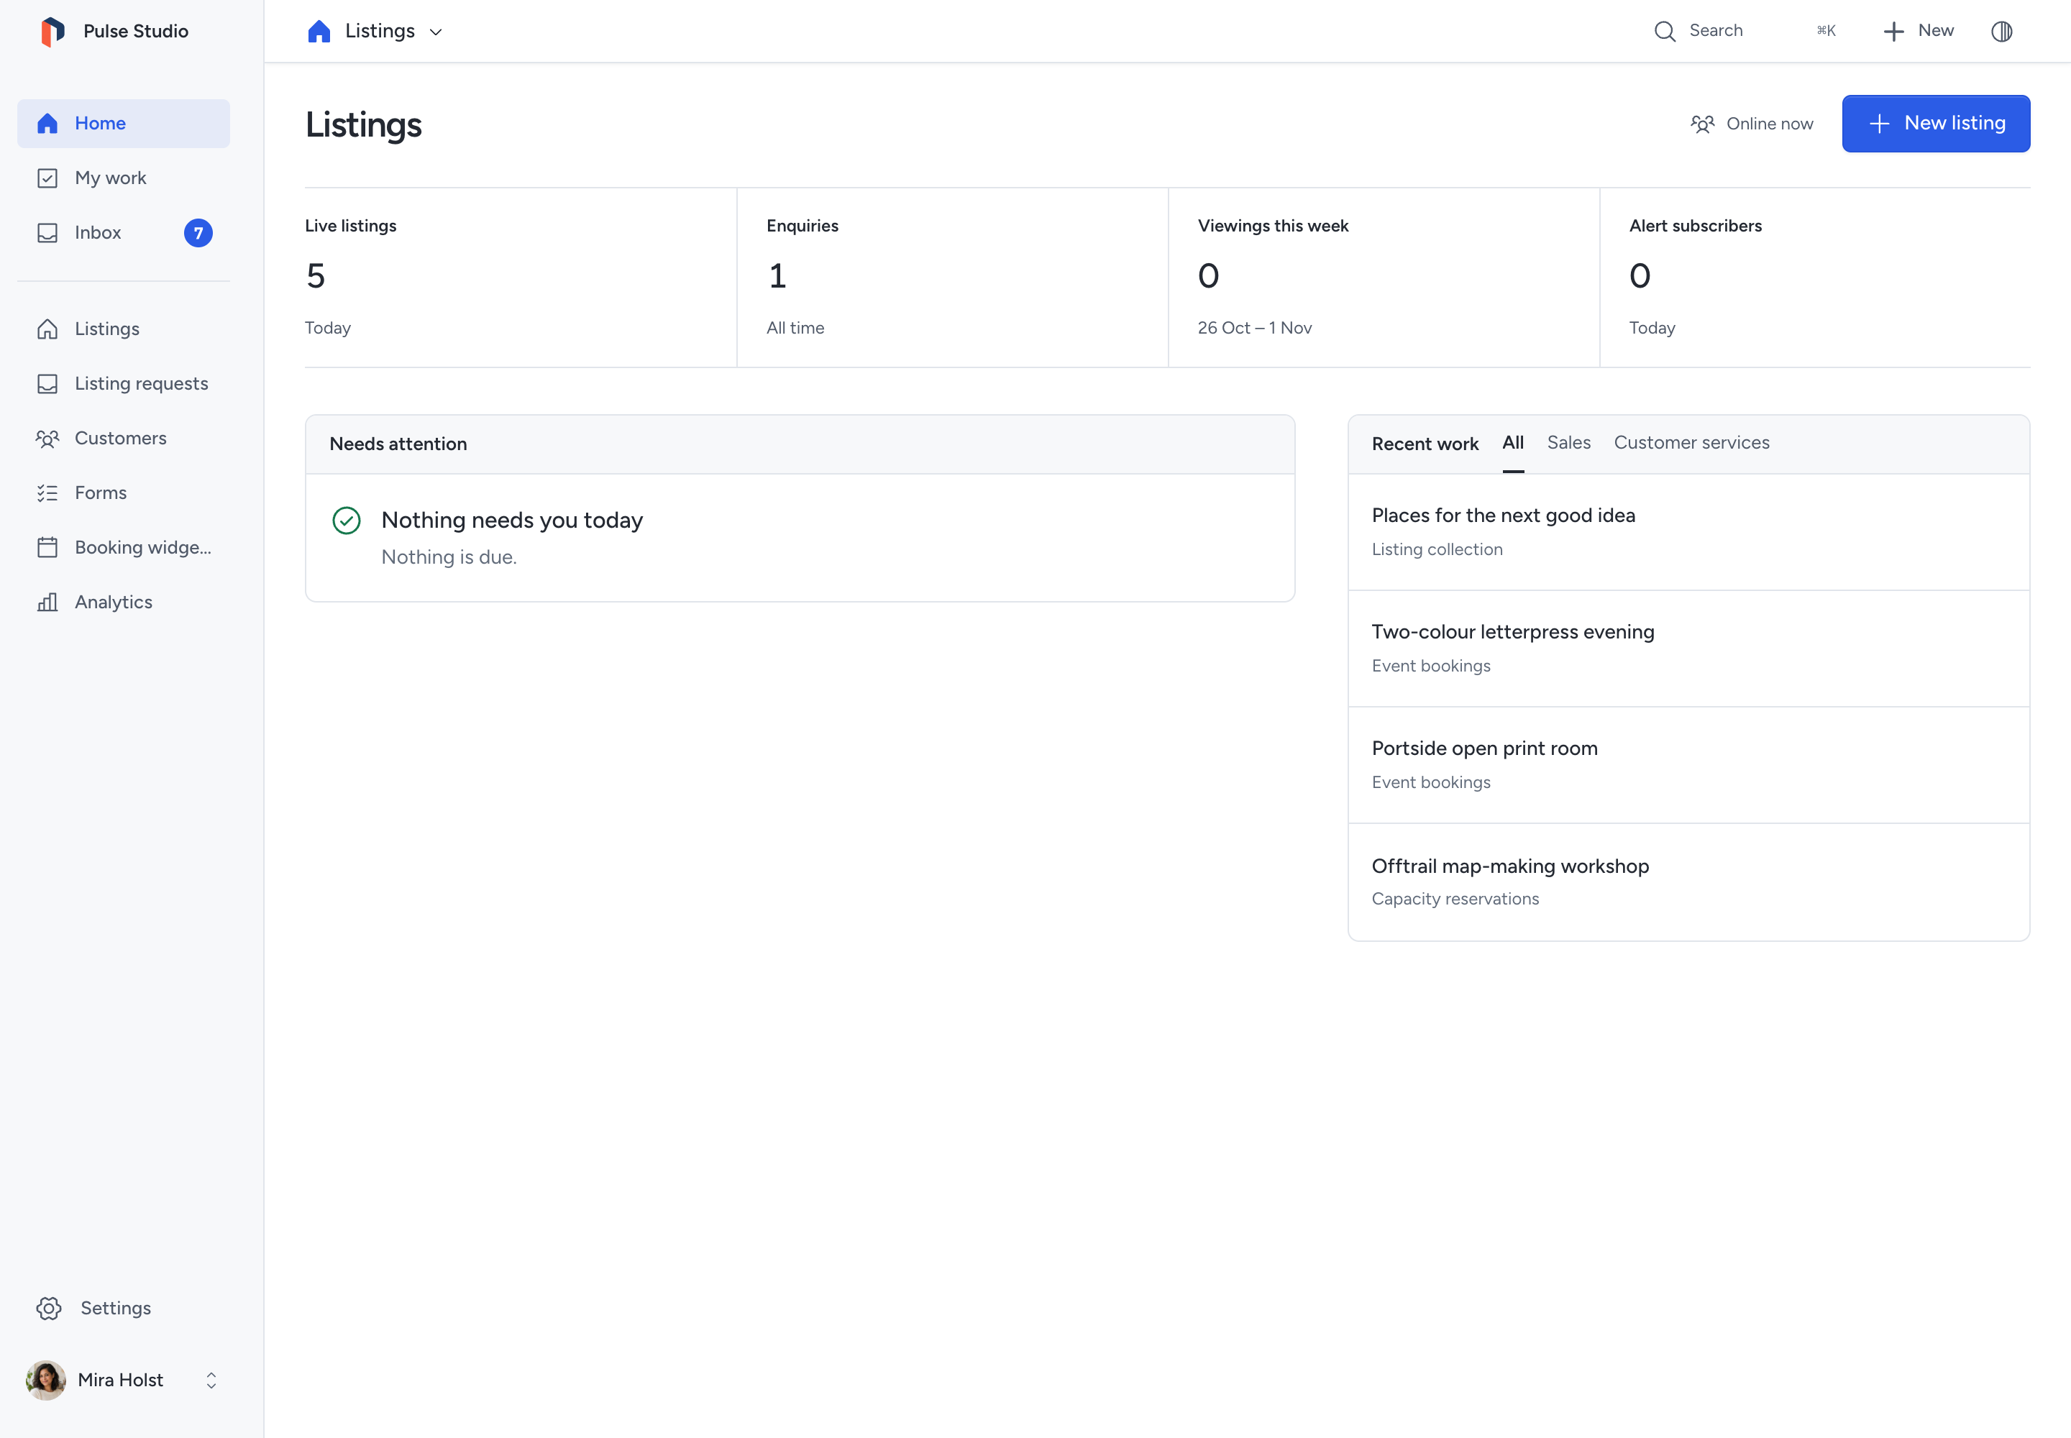The height and width of the screenshot is (1438, 2071).
Task: Open Portside open print room item
Action: (1689, 765)
